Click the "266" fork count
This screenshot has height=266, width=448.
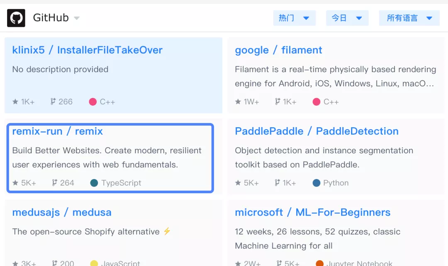click(x=66, y=102)
